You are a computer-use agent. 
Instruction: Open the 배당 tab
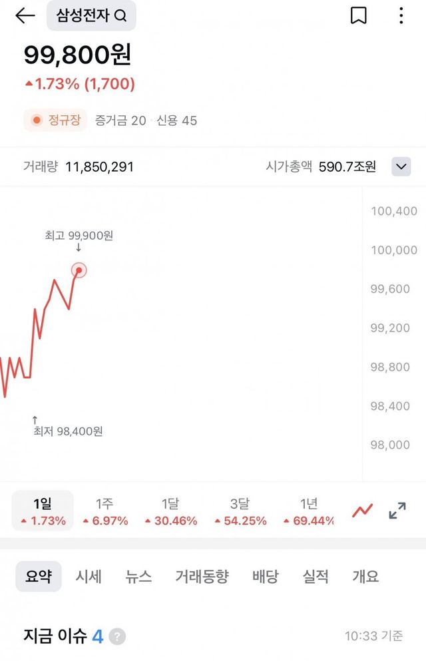tap(266, 576)
